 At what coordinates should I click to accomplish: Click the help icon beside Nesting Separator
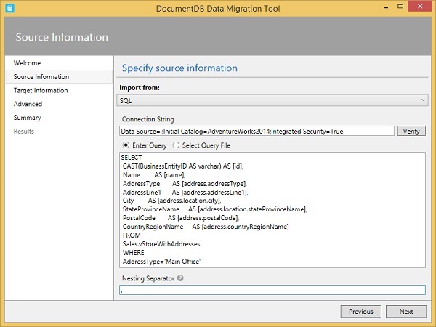pos(179,278)
